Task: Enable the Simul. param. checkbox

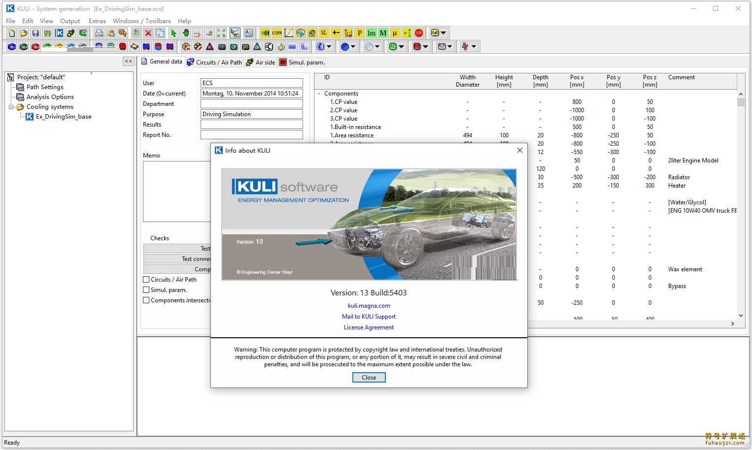Action: [146, 290]
